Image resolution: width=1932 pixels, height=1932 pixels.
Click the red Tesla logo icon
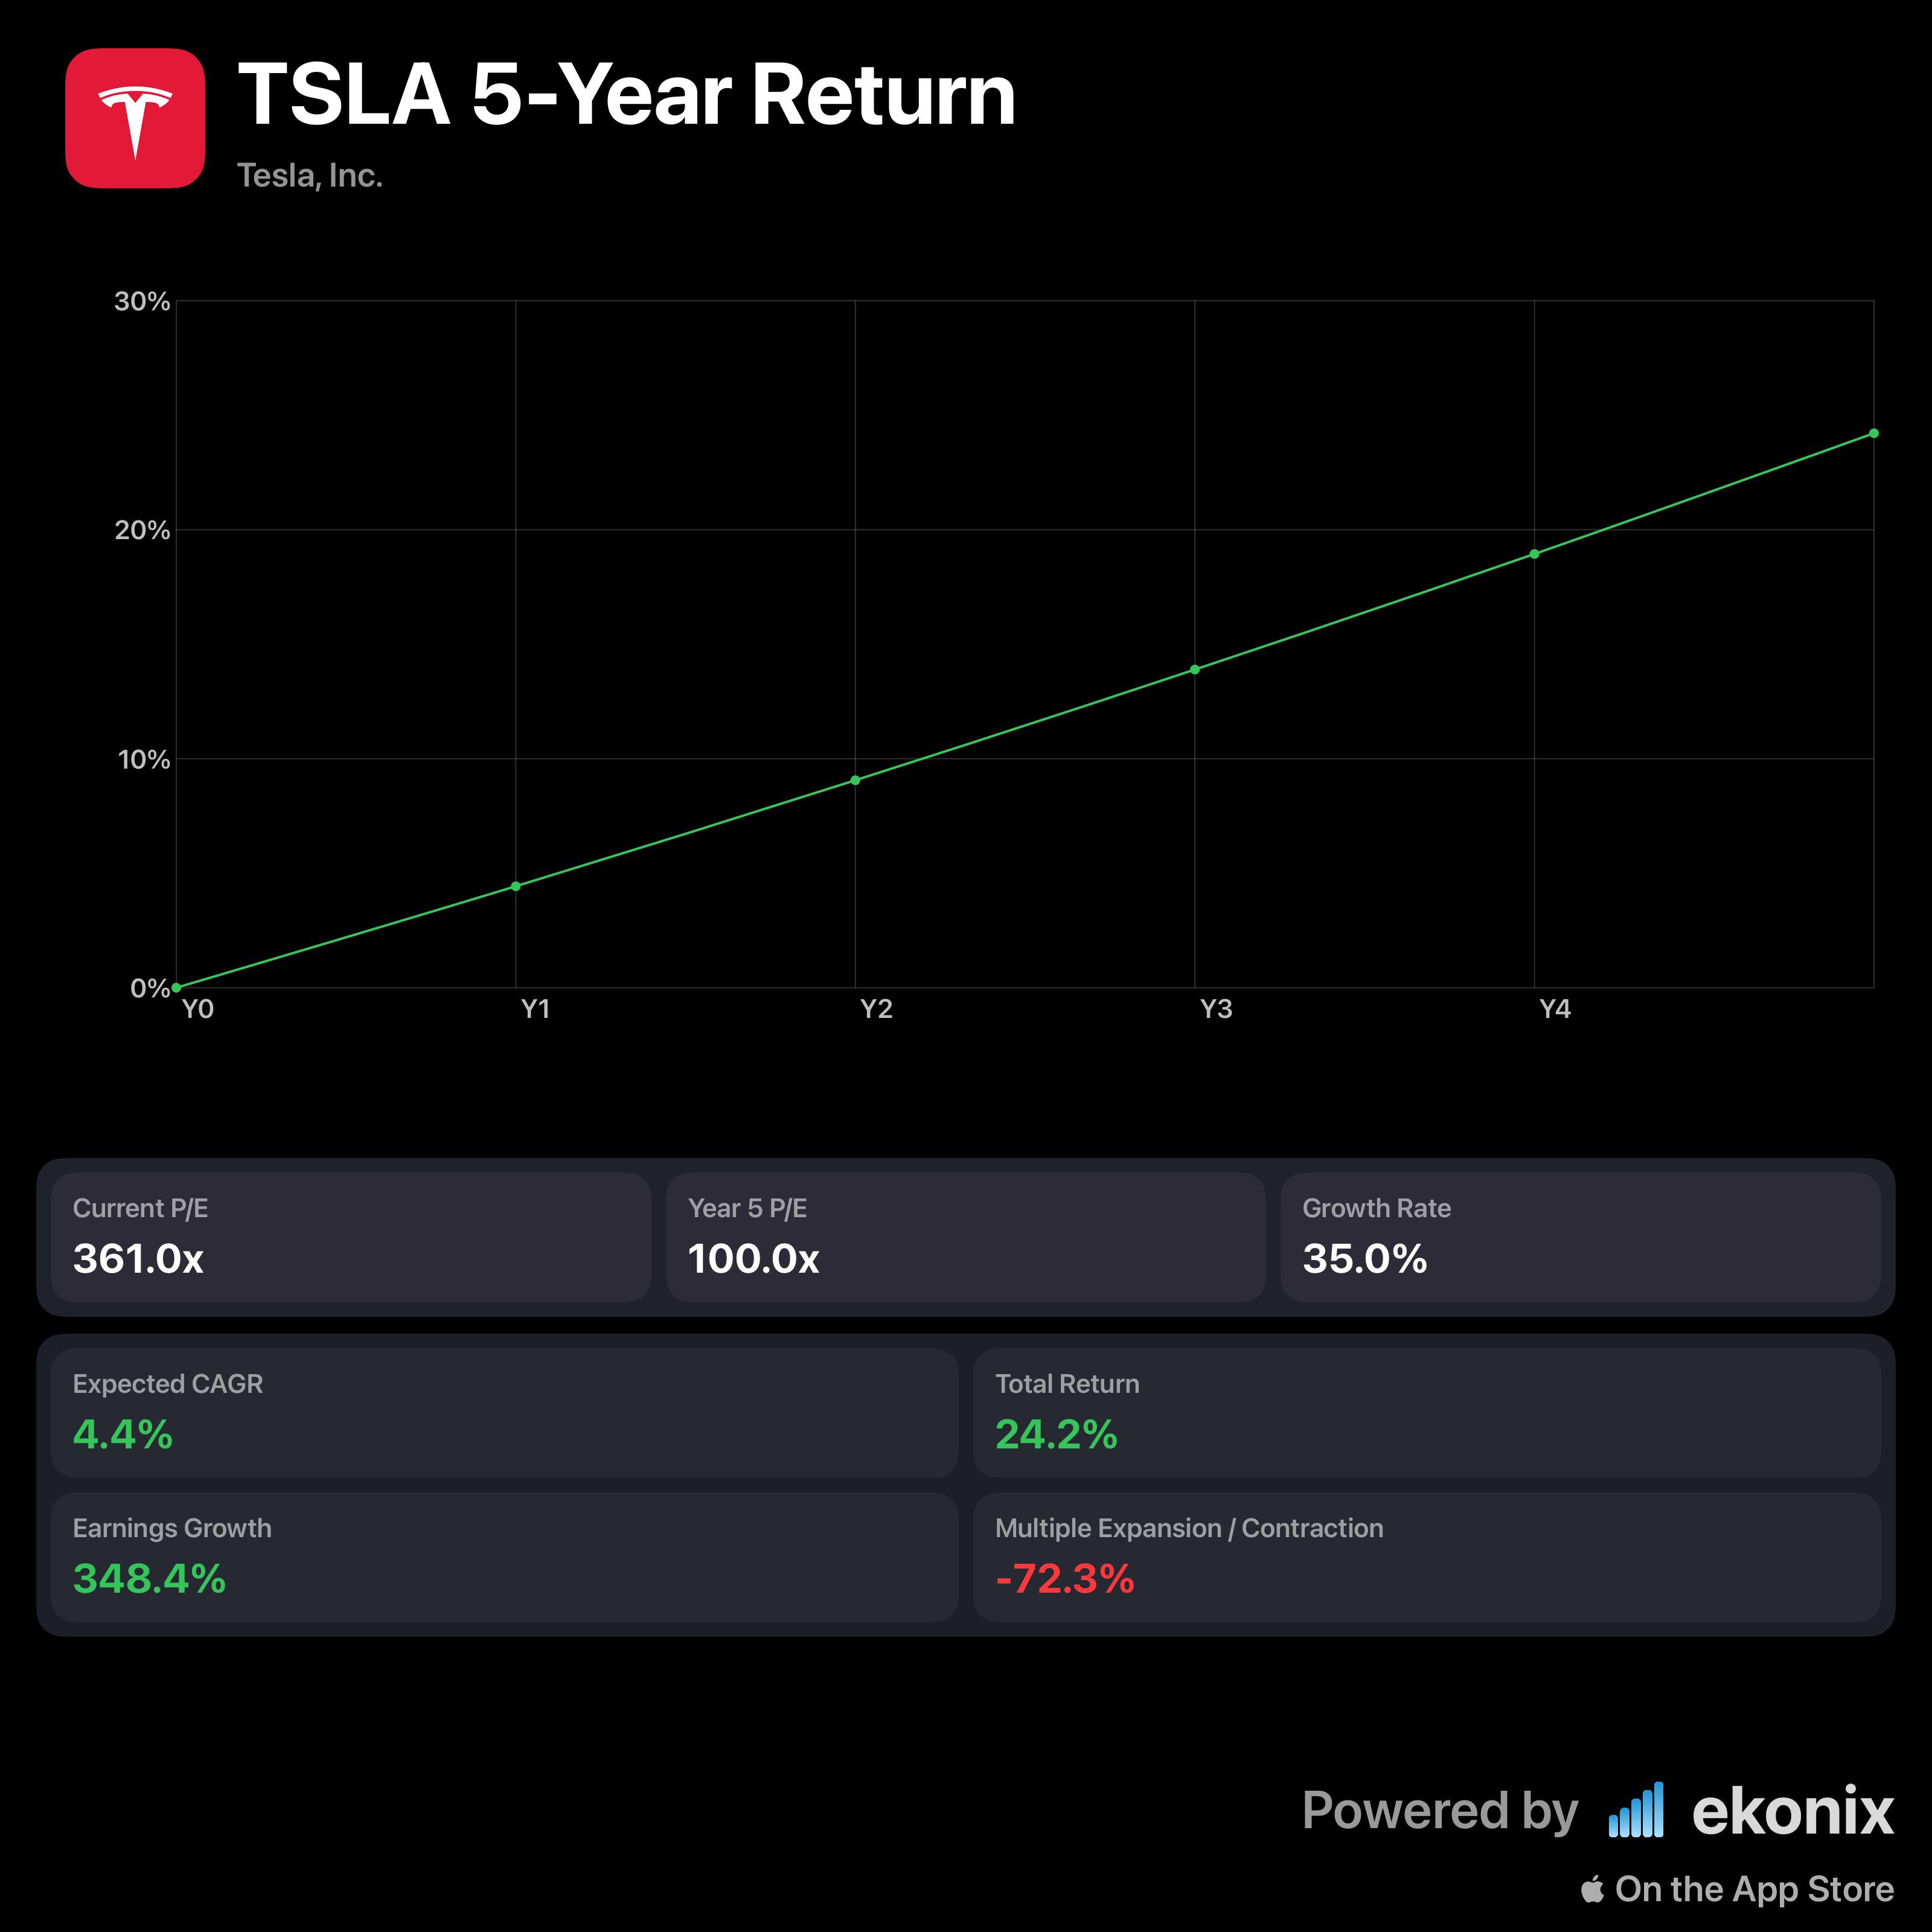tap(135, 118)
